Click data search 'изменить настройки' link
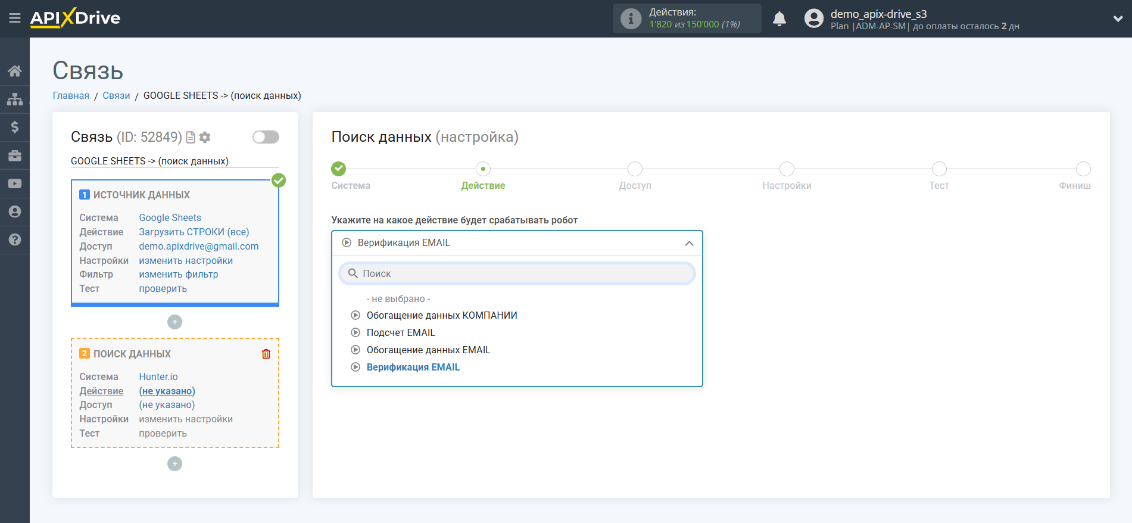Image resolution: width=1132 pixels, height=523 pixels. click(186, 419)
